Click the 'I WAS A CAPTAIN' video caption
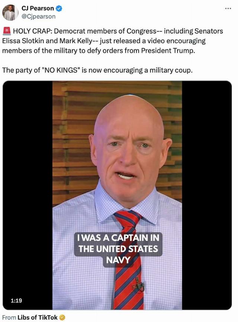The width and height of the screenshot is (238, 322). tap(118, 249)
